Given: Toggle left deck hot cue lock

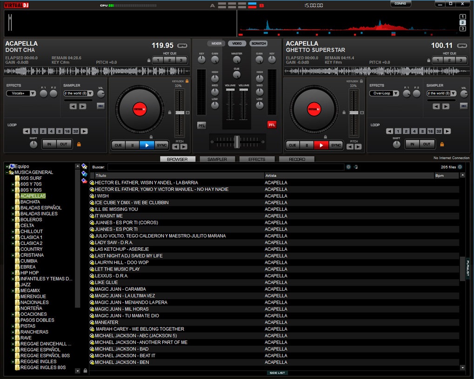Looking at the screenshot, I should click(149, 60).
